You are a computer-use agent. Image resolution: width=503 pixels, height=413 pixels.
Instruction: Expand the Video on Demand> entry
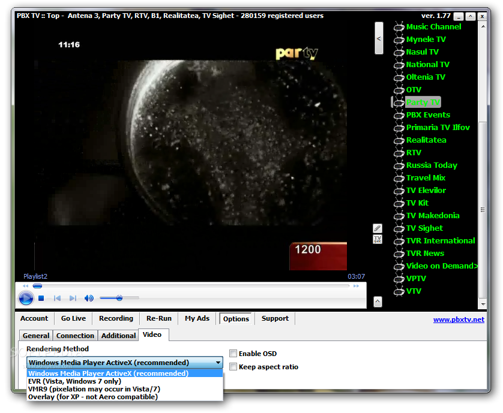coord(442,266)
